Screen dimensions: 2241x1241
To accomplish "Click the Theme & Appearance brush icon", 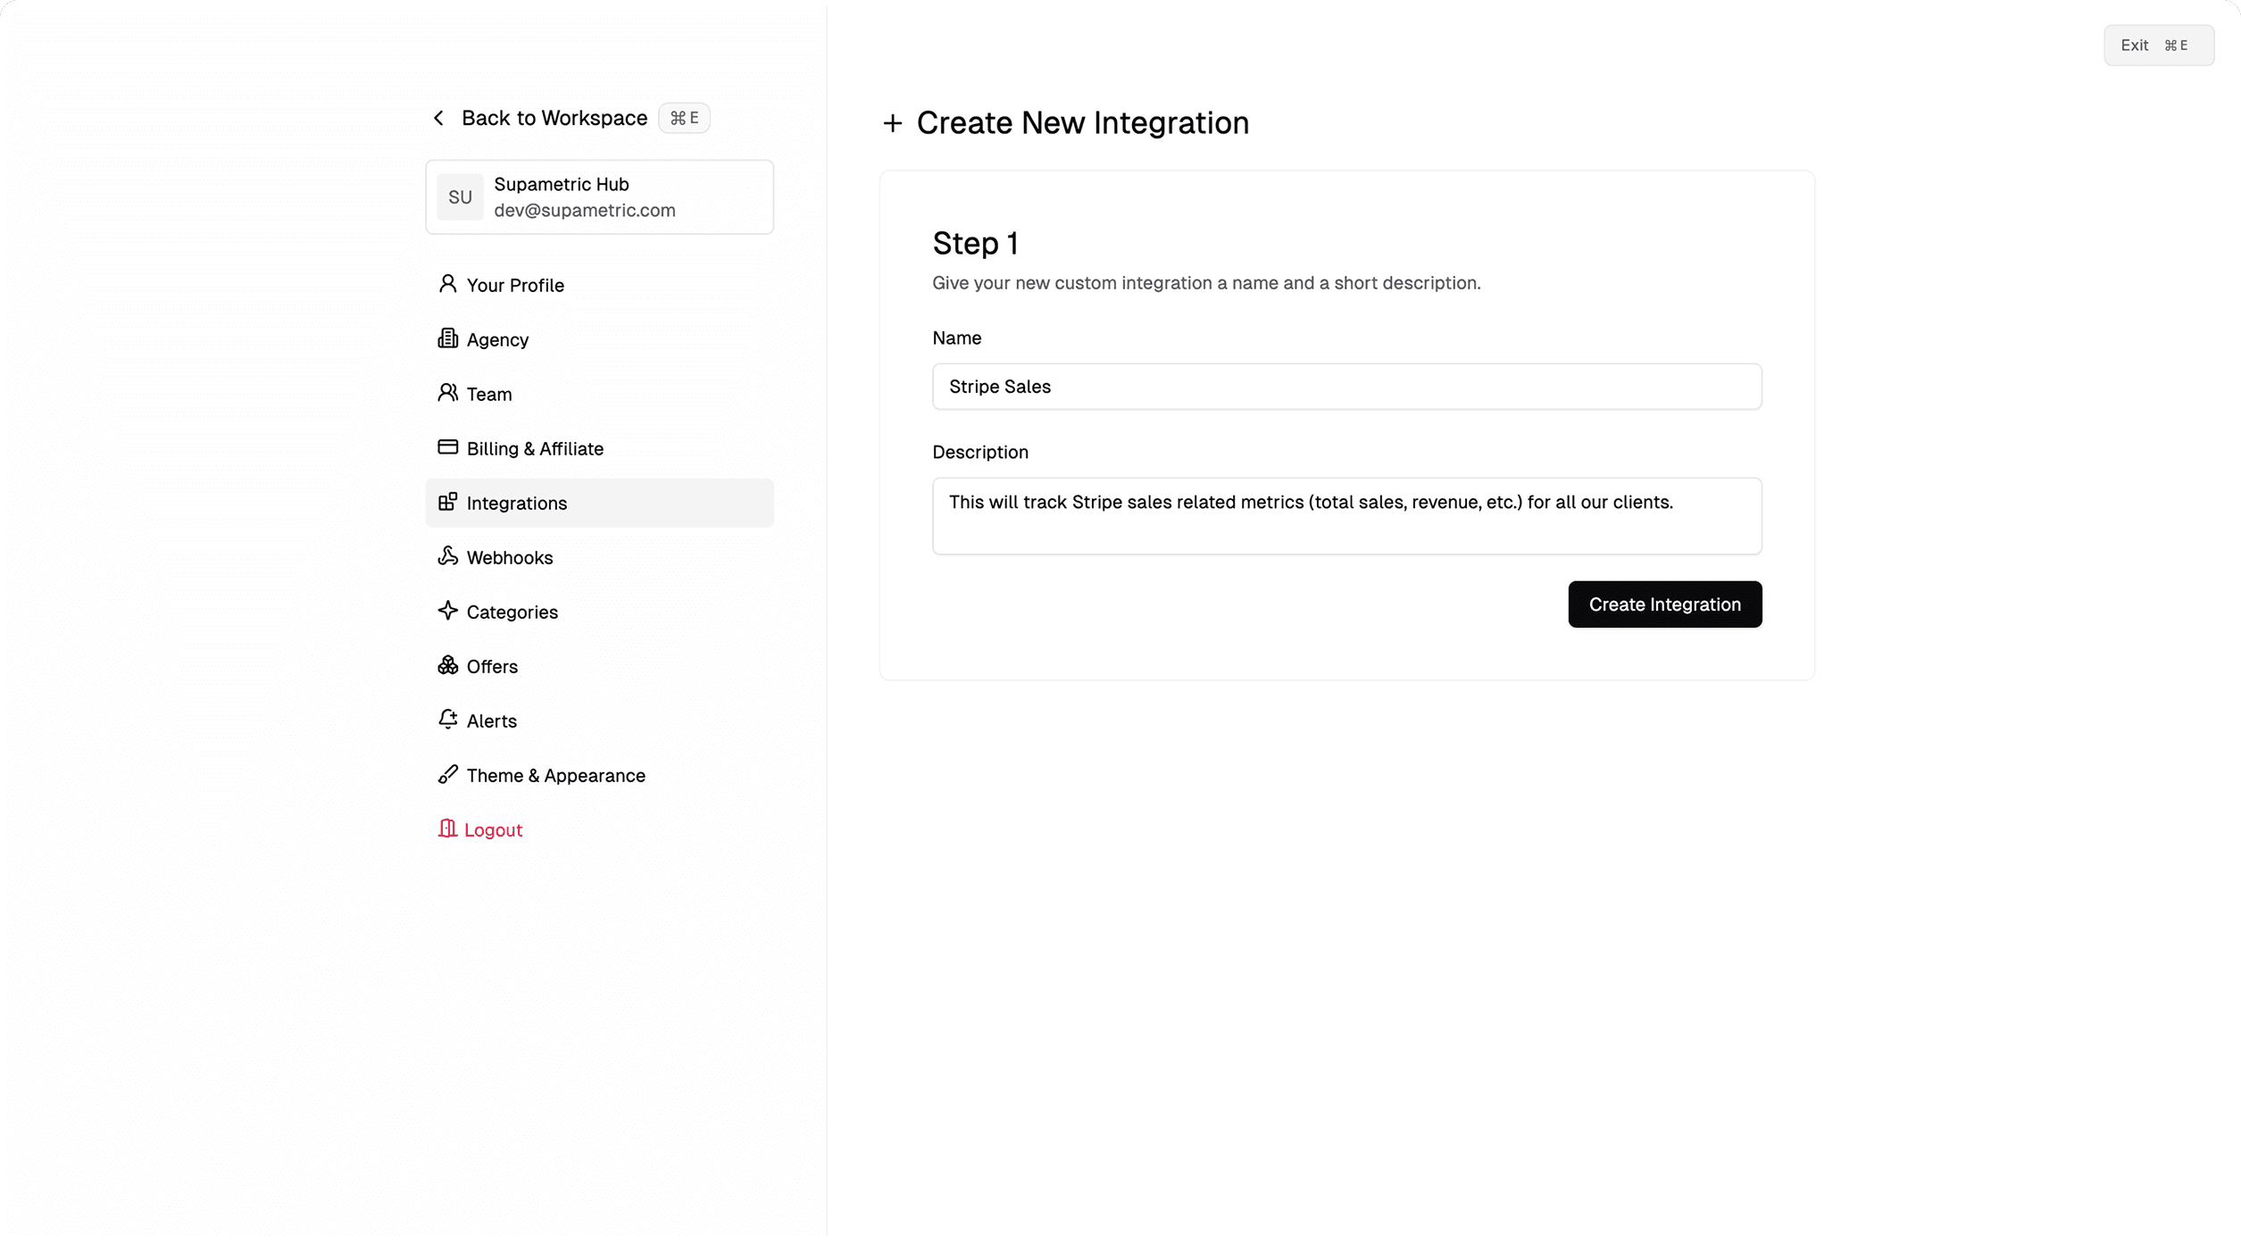I will point(447,774).
